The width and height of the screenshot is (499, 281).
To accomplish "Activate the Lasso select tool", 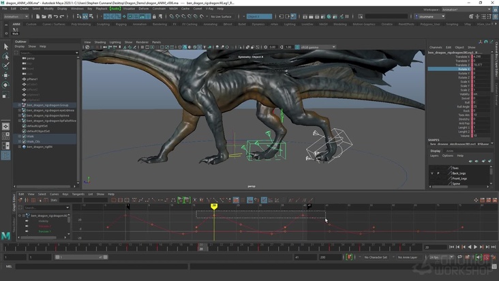I will tap(6, 57).
